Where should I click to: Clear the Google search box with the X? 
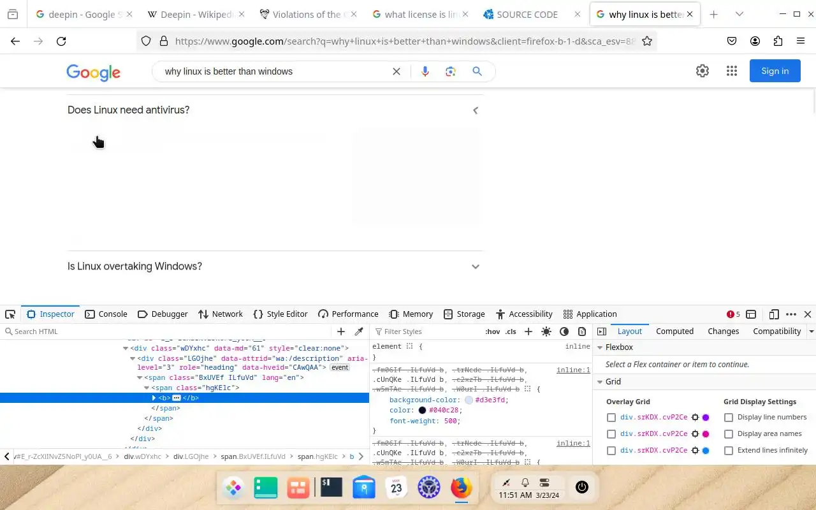(x=397, y=71)
